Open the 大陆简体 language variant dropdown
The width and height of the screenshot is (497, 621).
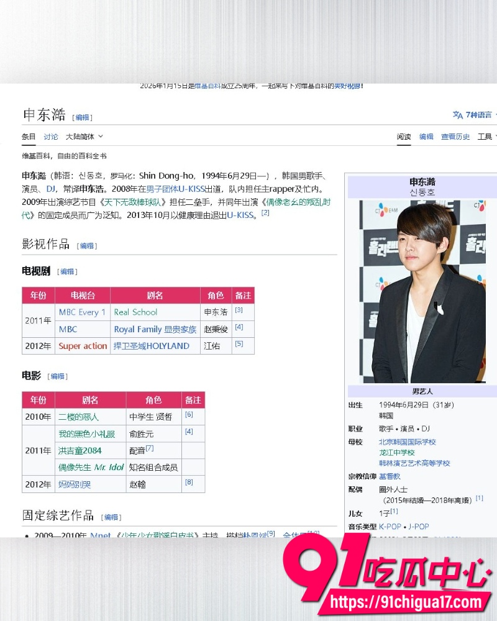coord(84,137)
